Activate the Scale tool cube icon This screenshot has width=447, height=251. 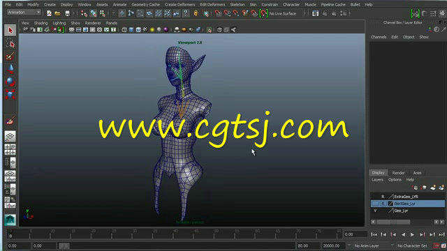coord(10,95)
